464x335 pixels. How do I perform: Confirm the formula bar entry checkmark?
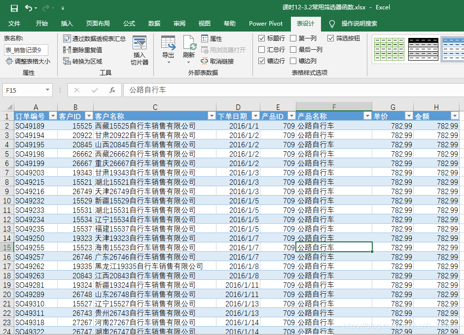point(95,90)
